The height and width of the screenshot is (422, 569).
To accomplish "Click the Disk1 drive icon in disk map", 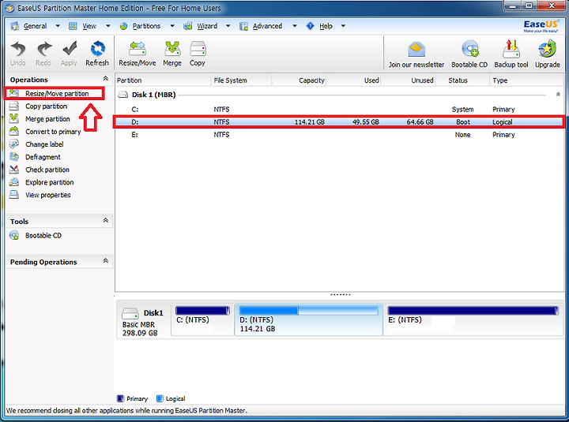I will 130,313.
